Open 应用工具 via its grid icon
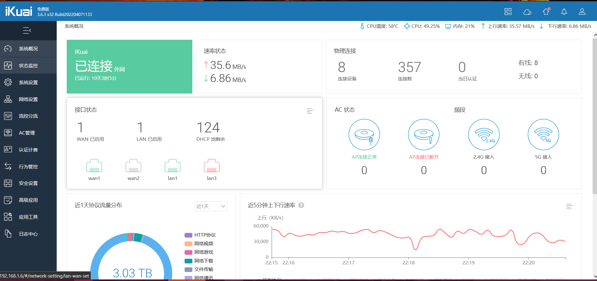The height and width of the screenshot is (281, 597). click(x=8, y=217)
